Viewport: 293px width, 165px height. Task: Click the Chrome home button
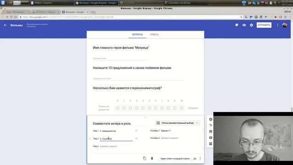coord(16,17)
